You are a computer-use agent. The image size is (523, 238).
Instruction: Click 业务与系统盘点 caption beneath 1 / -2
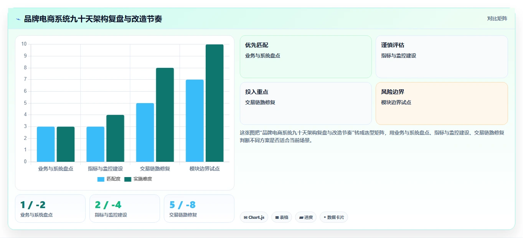36,215
